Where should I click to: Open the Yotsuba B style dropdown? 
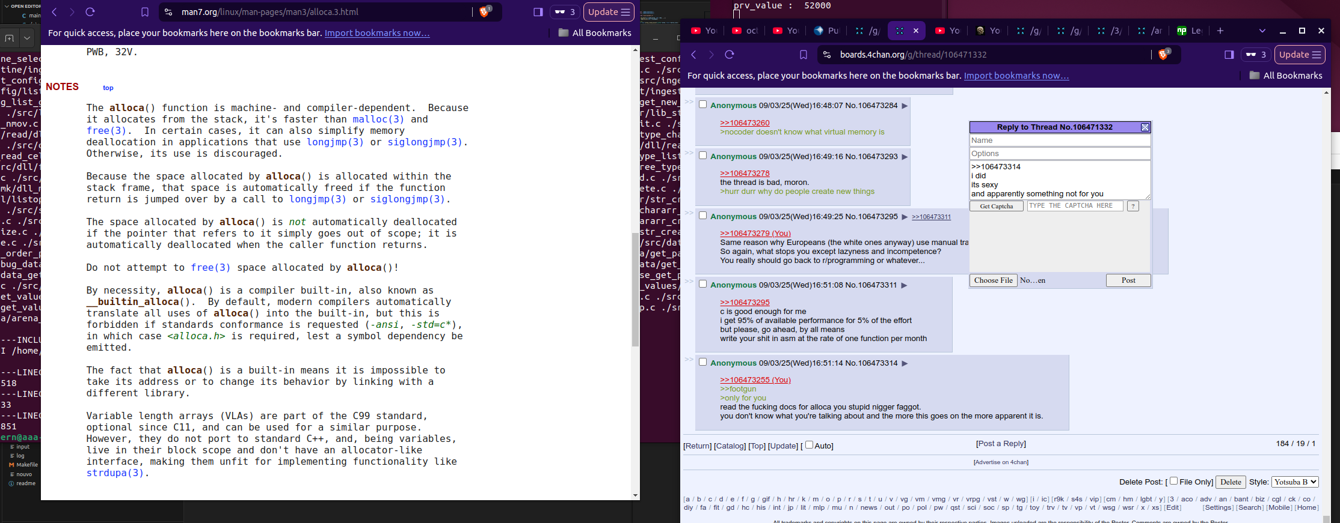point(1295,482)
